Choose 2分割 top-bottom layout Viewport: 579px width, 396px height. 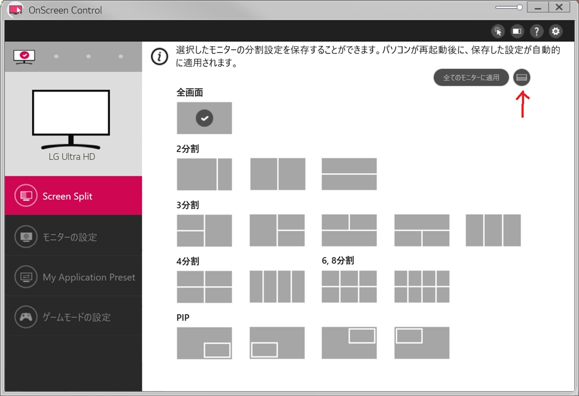coord(349,174)
